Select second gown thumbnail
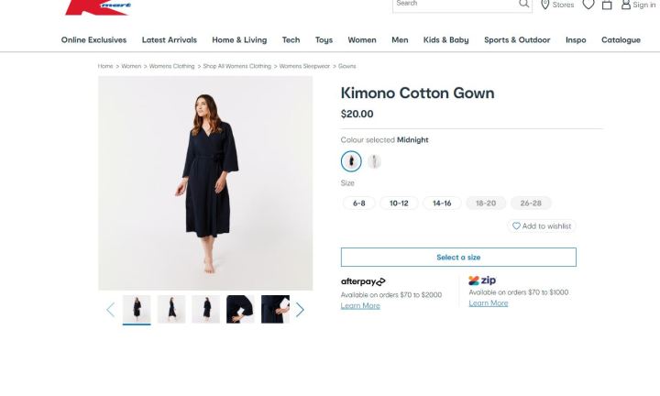The image size is (660, 396). 171,309
